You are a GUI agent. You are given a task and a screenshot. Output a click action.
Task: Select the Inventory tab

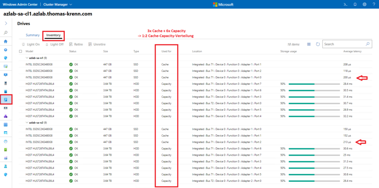pyautogui.click(x=54, y=35)
